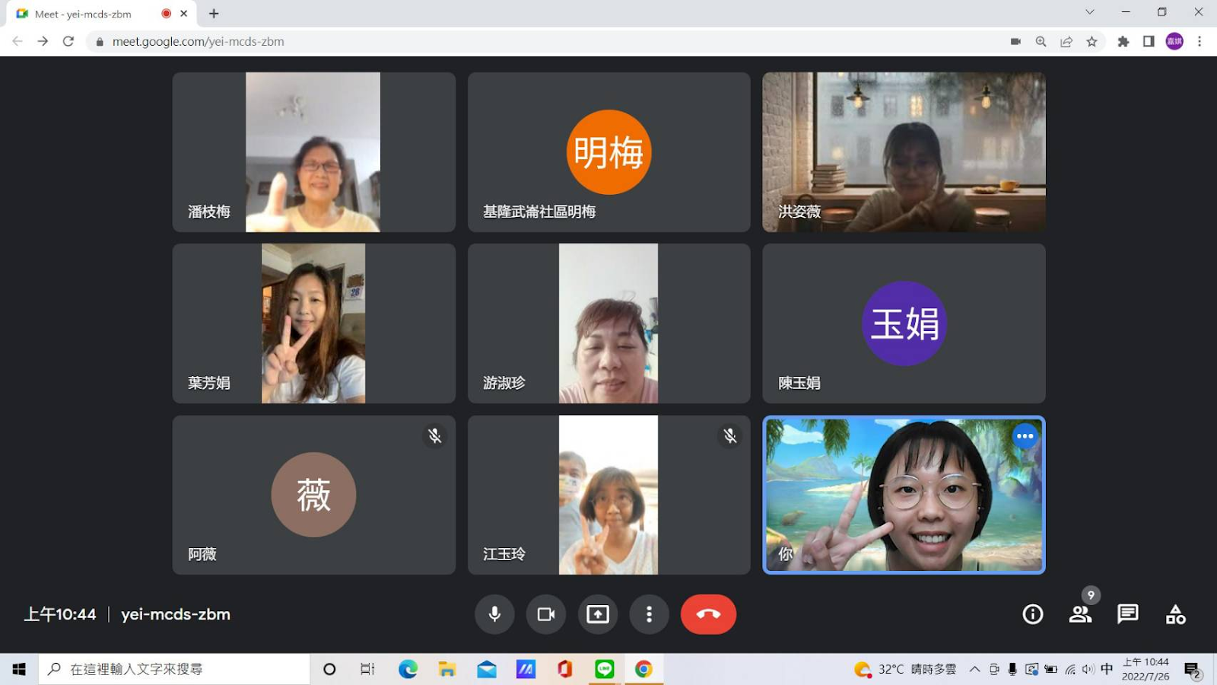Show the participants list
This screenshot has height=685, width=1217.
1080,614
